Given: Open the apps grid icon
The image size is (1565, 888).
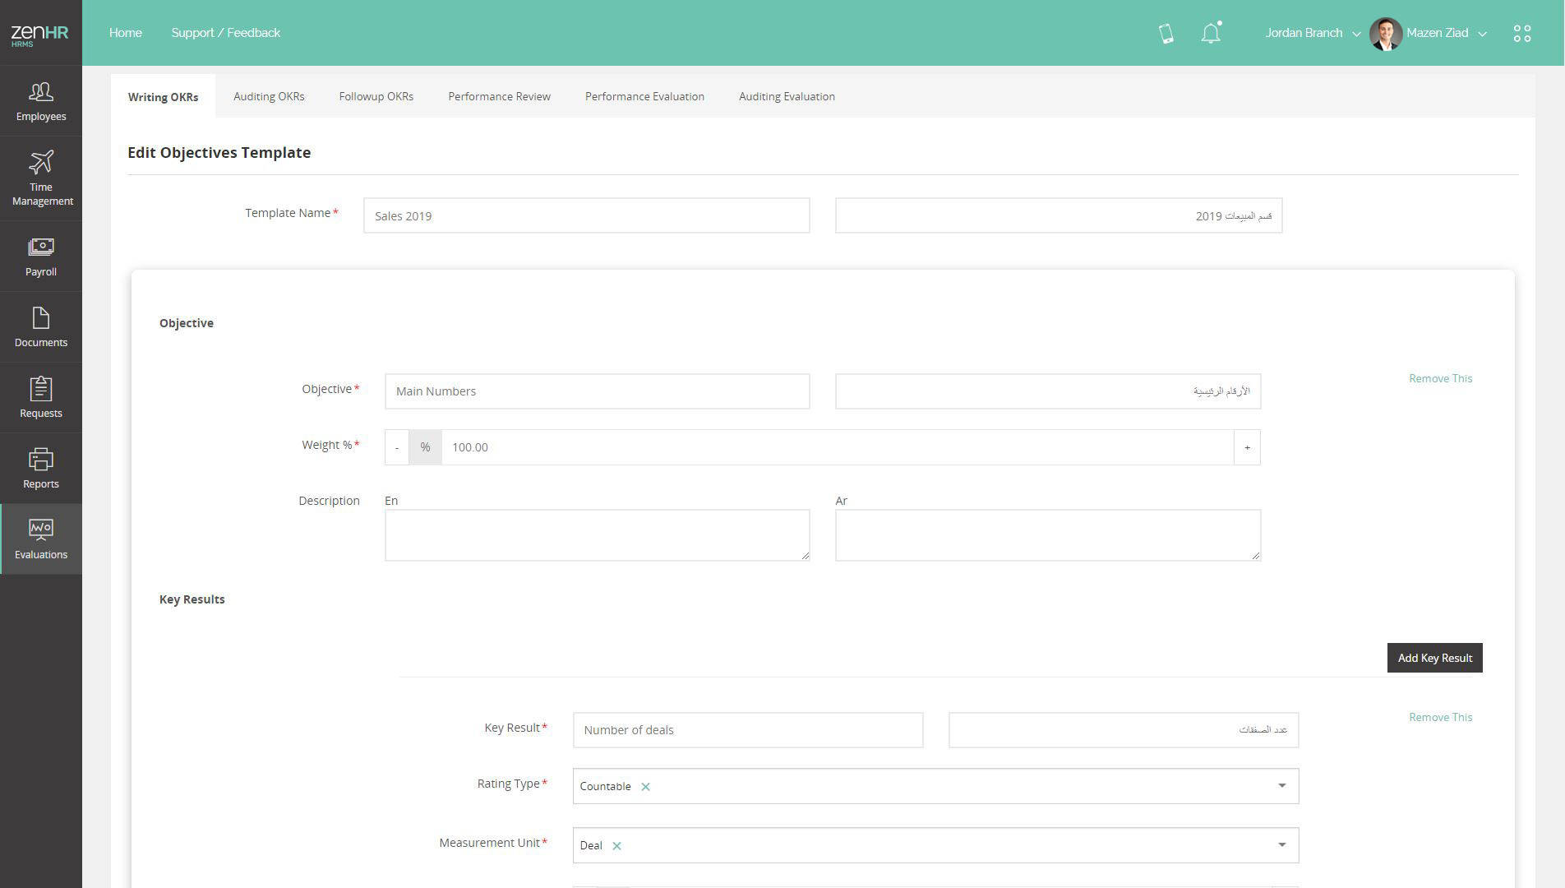Looking at the screenshot, I should (x=1521, y=33).
